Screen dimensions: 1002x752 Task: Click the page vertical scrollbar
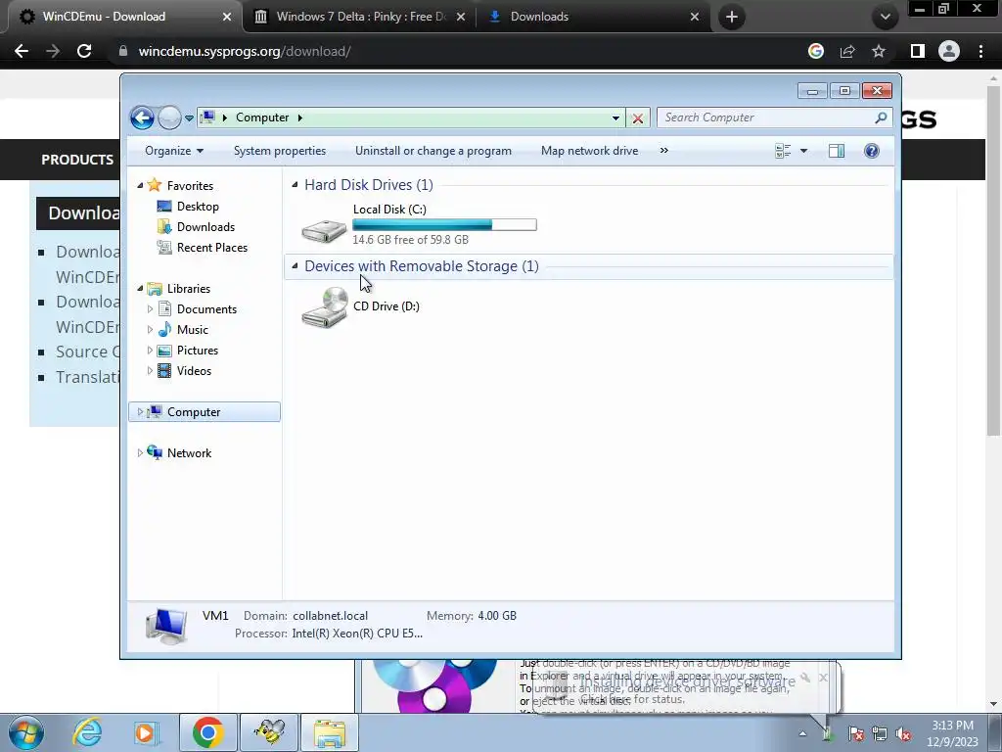pyautogui.click(x=994, y=258)
